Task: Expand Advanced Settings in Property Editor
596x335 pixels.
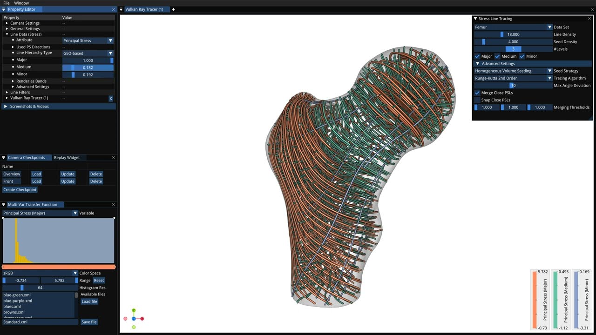Action: (x=13, y=87)
